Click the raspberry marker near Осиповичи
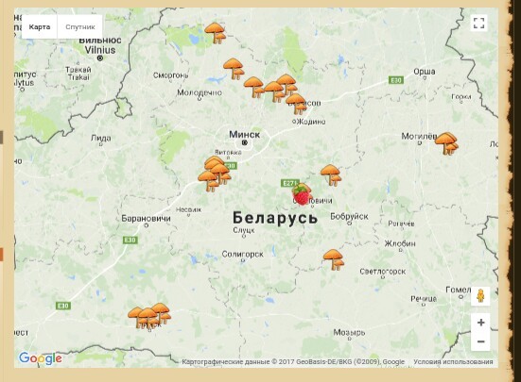 [x=301, y=194]
